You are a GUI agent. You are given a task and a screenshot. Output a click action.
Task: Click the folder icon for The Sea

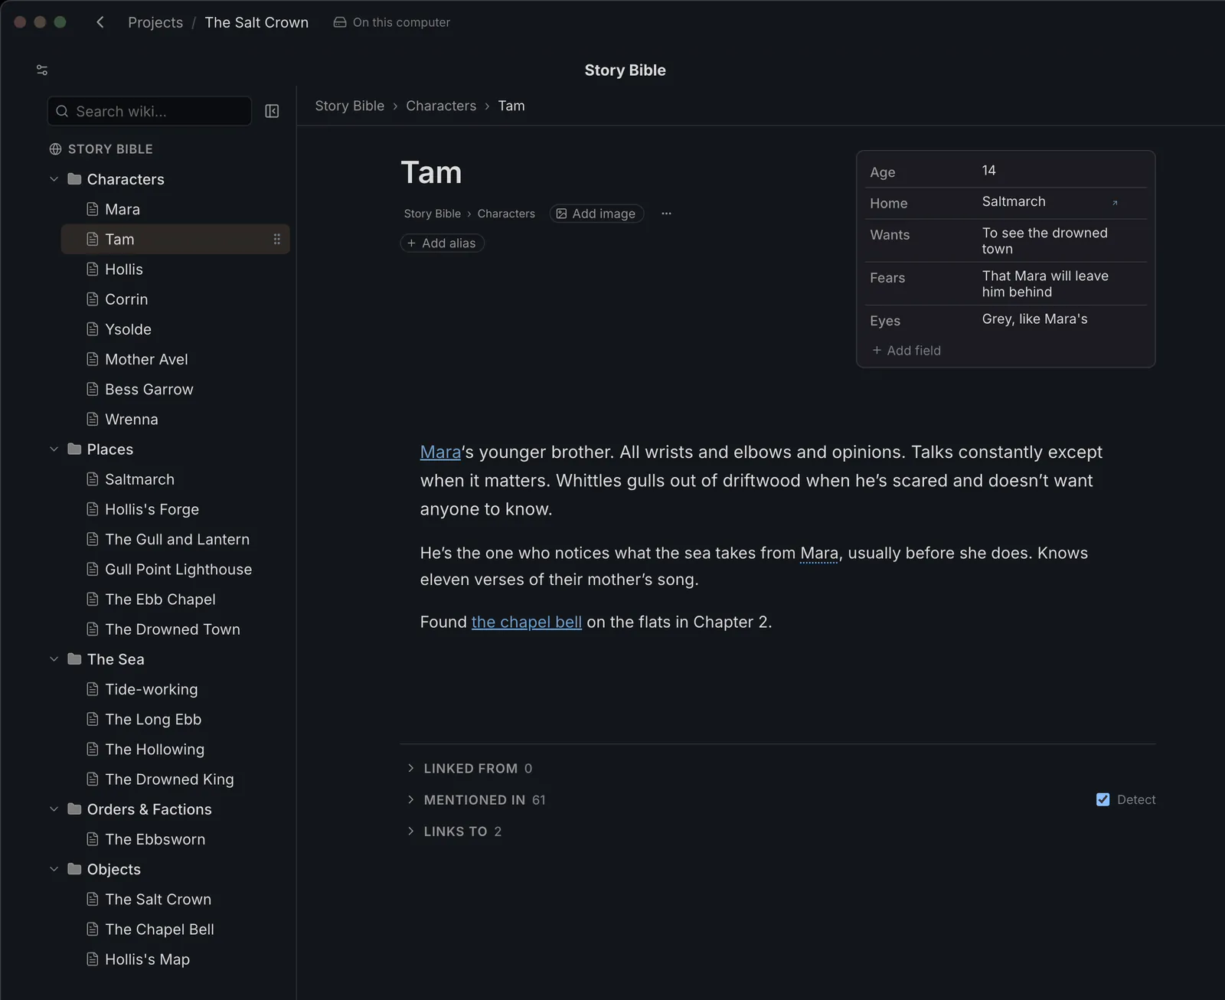(x=74, y=659)
